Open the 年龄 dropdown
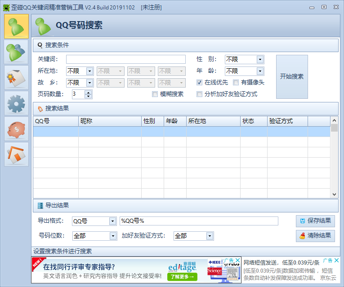The height and width of the screenshot is (287, 344). [260, 71]
